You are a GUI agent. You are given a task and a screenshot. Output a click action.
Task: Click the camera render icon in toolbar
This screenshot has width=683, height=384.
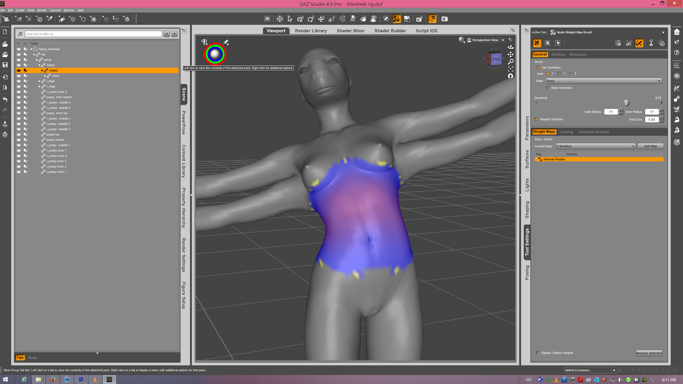pyautogui.click(x=444, y=19)
